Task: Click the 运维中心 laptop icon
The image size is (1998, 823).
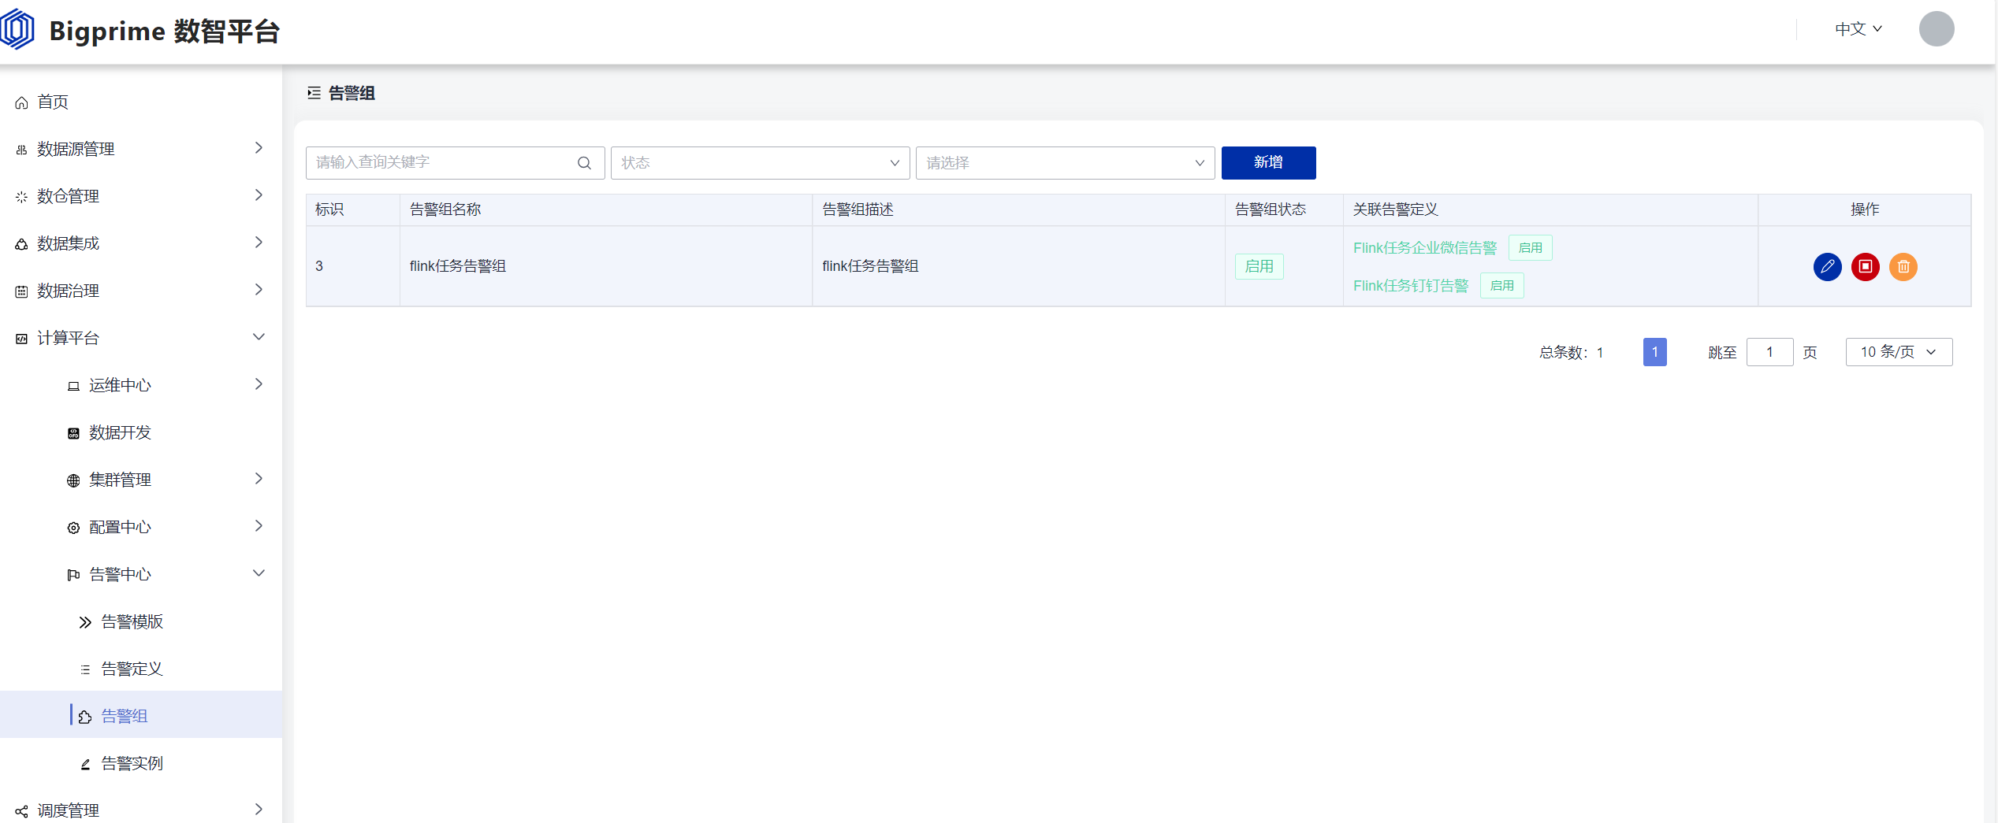Action: coord(73,386)
